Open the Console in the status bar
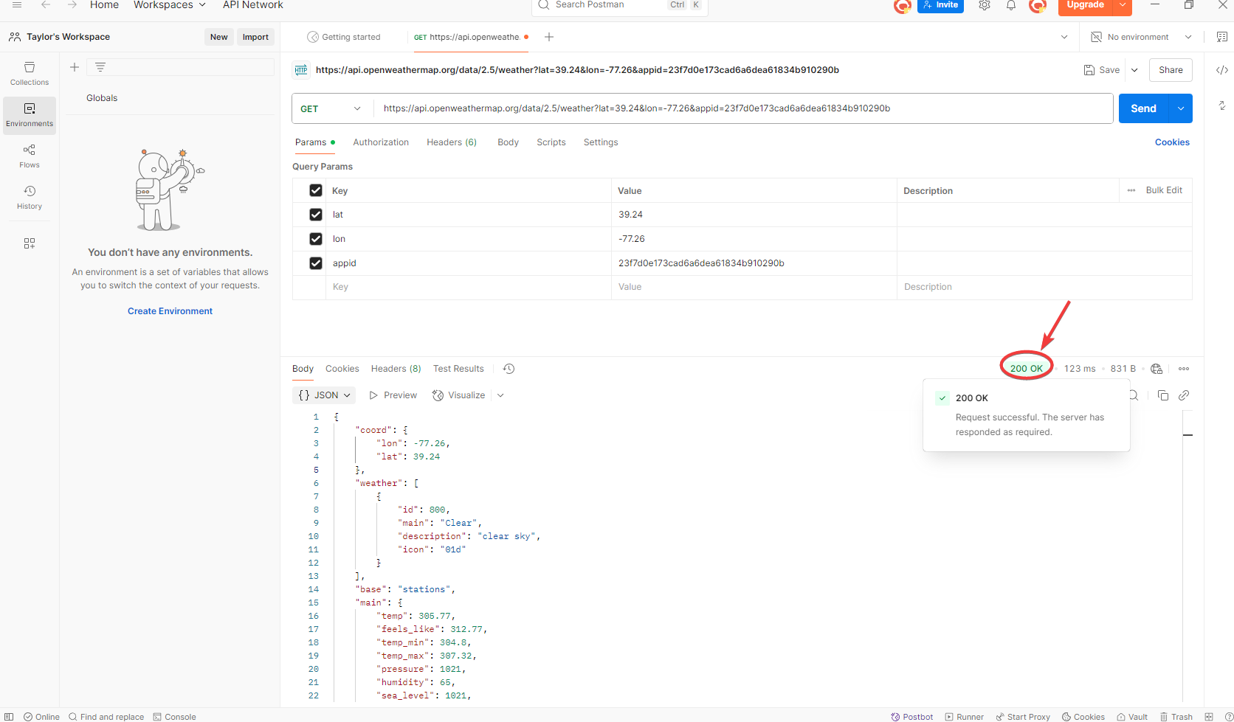 pyautogui.click(x=175, y=717)
